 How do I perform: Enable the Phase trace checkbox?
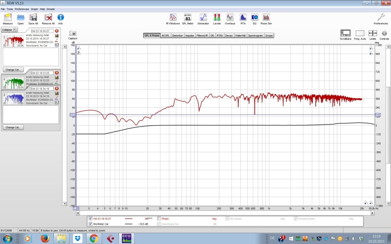pyautogui.click(x=159, y=219)
